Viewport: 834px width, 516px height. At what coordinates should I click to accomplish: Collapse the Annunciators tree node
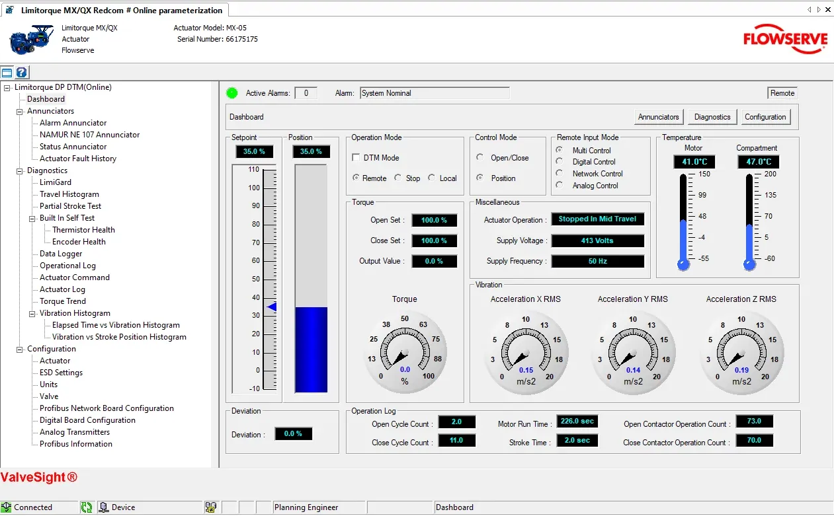coord(20,111)
